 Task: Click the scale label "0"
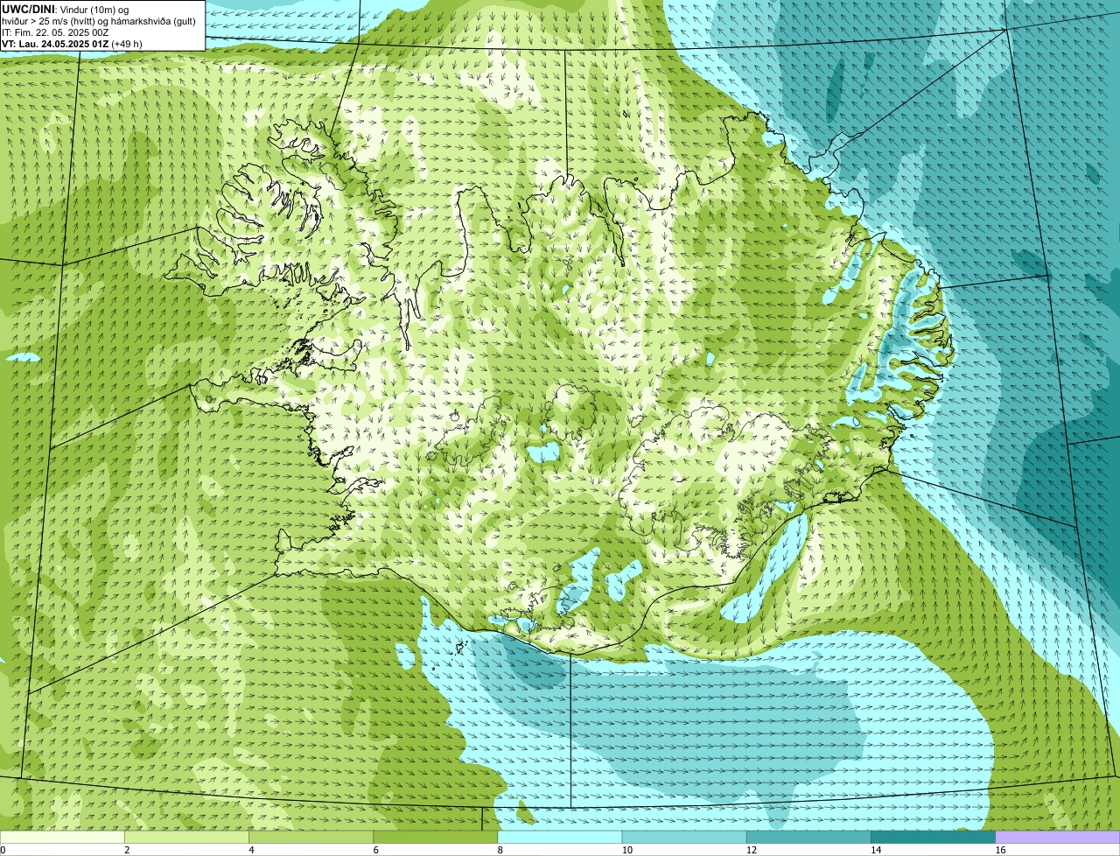(3, 850)
